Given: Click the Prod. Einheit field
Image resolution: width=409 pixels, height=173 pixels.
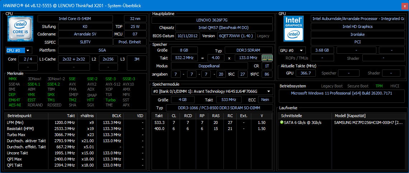Looking at the screenshot, I should [130, 42].
